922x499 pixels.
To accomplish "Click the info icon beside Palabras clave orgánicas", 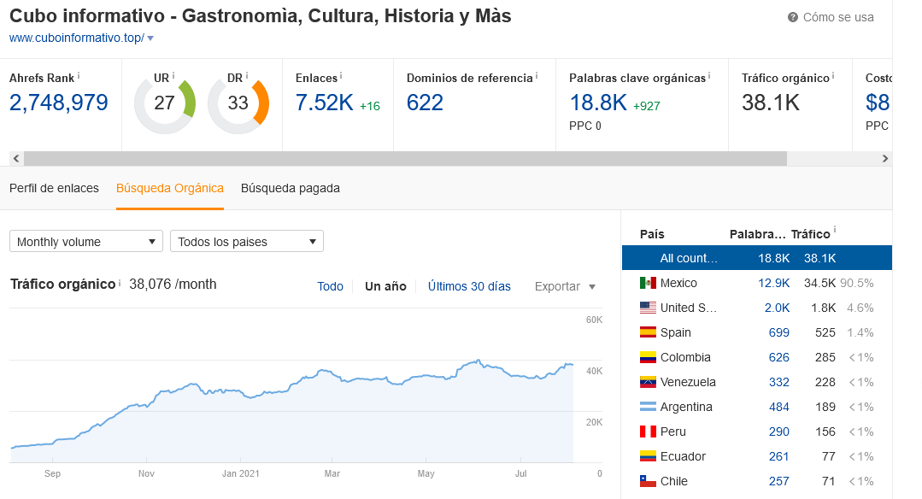I will point(711,75).
